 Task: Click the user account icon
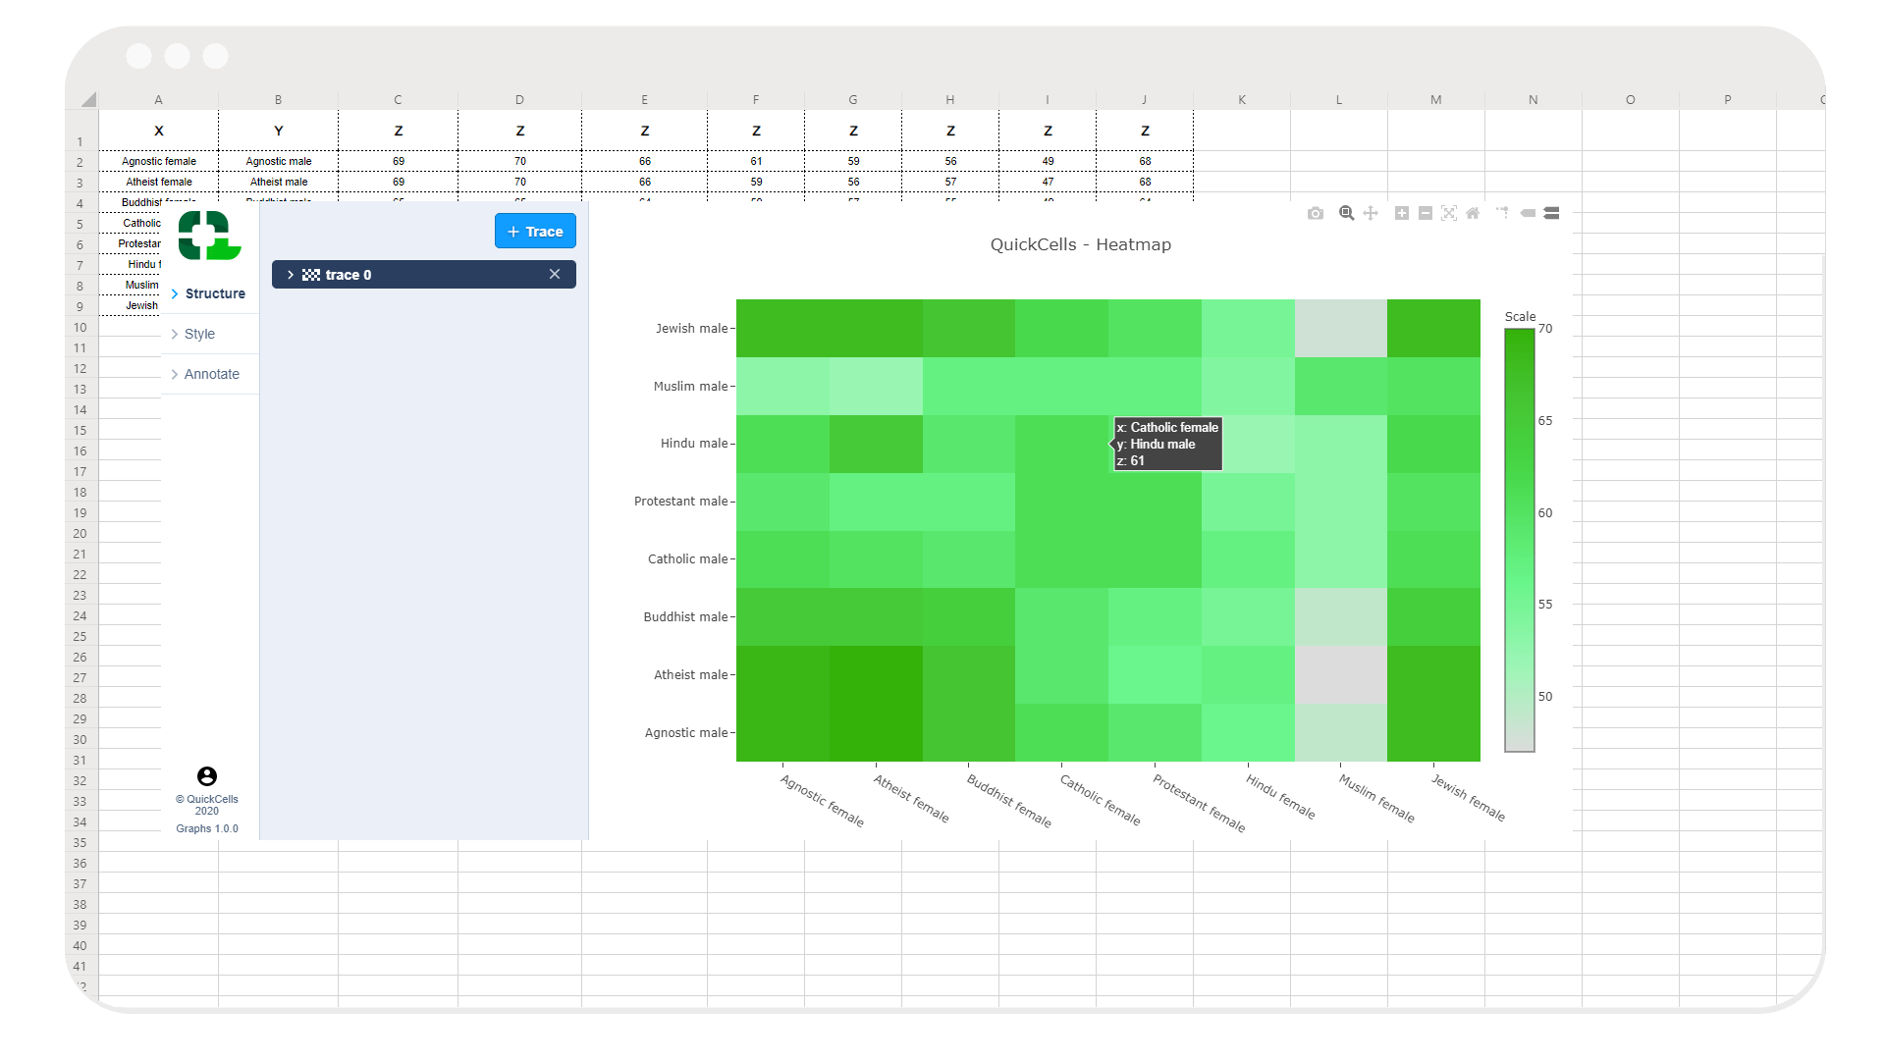(x=207, y=776)
